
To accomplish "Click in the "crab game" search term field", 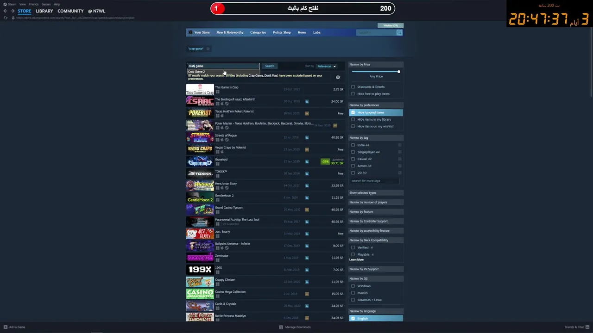I will [223, 66].
